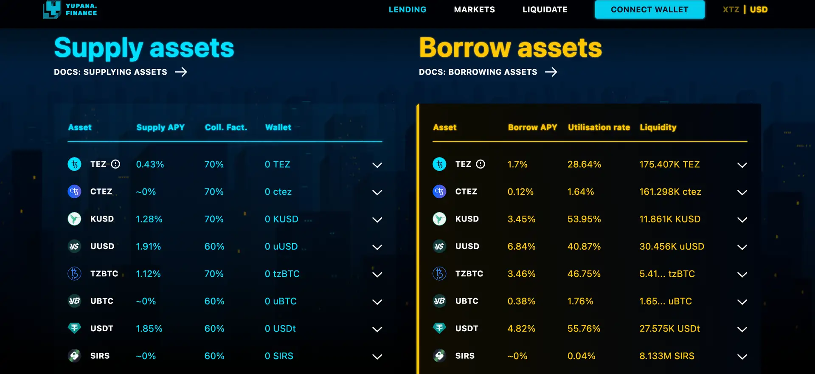Click the info icon beside supply TEZ
815x374 pixels.
(116, 164)
